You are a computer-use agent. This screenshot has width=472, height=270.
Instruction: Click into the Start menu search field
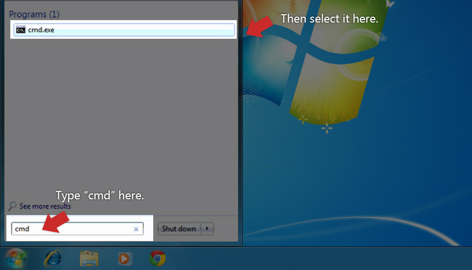pos(78,229)
